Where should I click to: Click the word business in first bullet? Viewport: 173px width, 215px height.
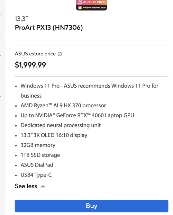(31, 96)
